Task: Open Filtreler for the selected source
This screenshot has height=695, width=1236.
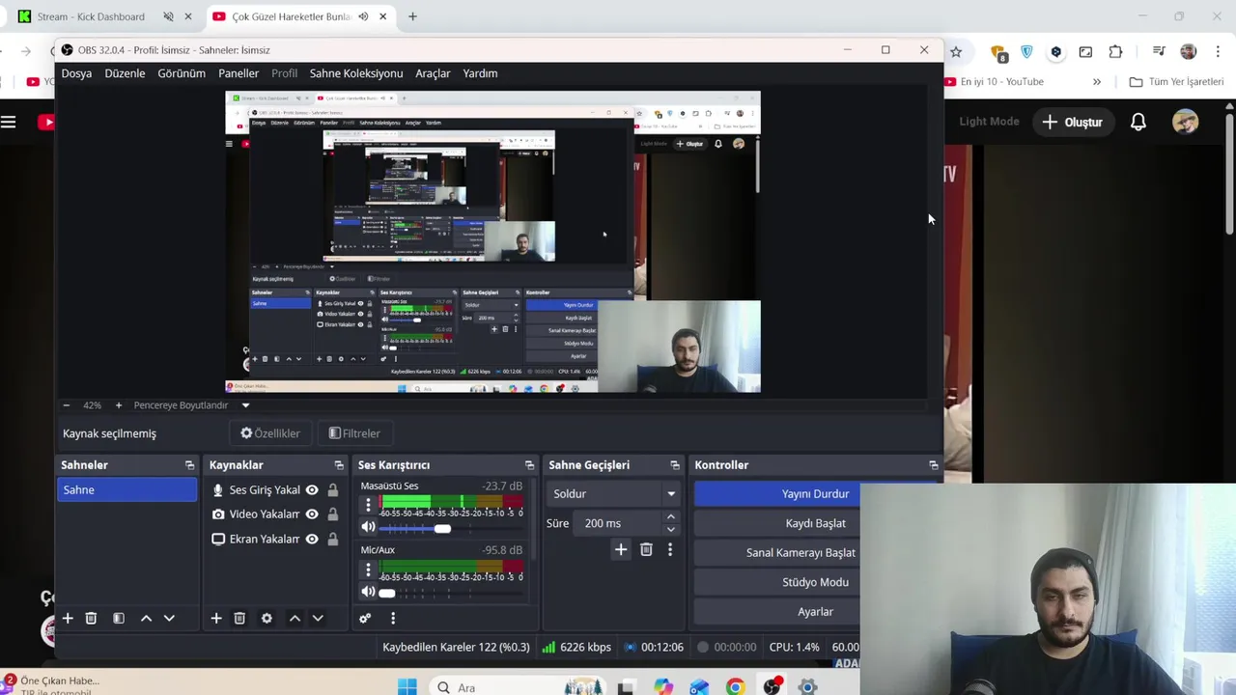Action: click(x=354, y=433)
